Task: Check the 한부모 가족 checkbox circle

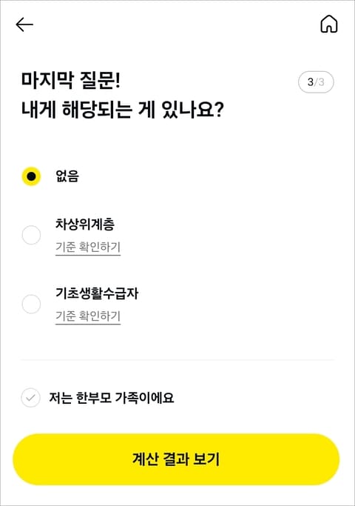Action: [x=30, y=398]
